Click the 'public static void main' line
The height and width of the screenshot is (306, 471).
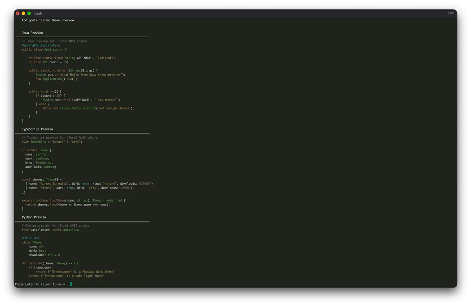click(x=63, y=70)
